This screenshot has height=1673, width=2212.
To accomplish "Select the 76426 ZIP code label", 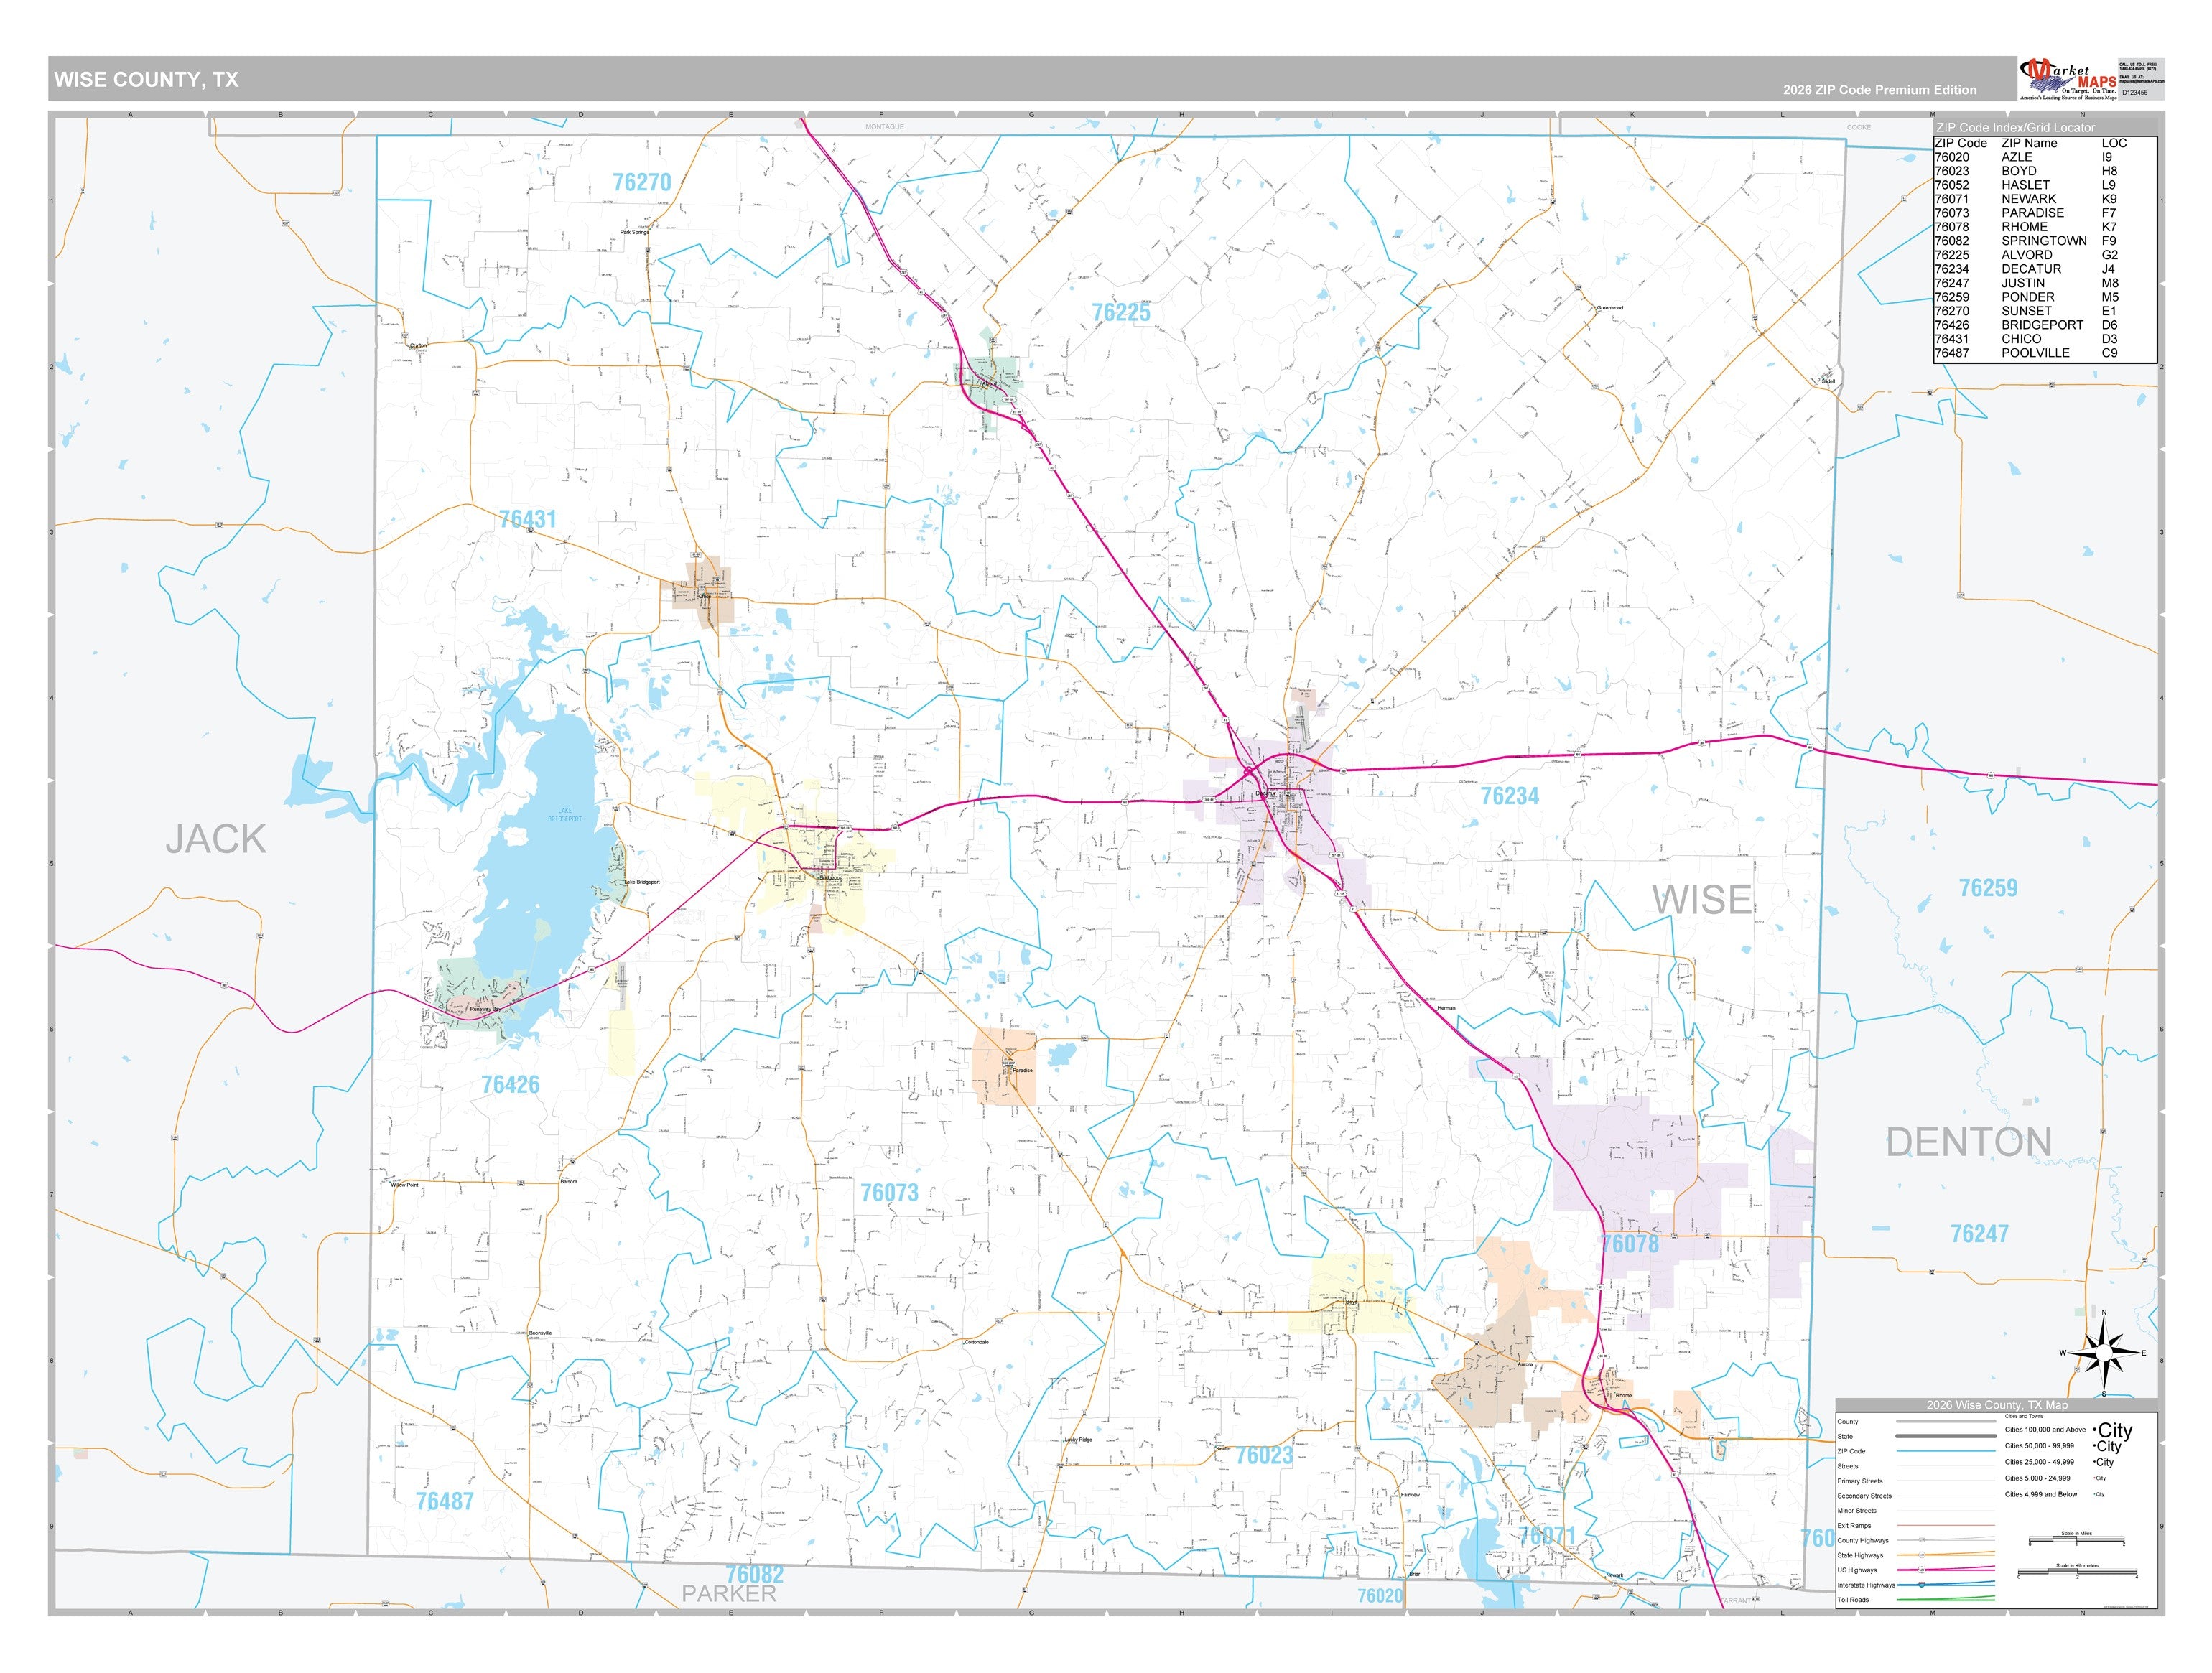I will [510, 1084].
